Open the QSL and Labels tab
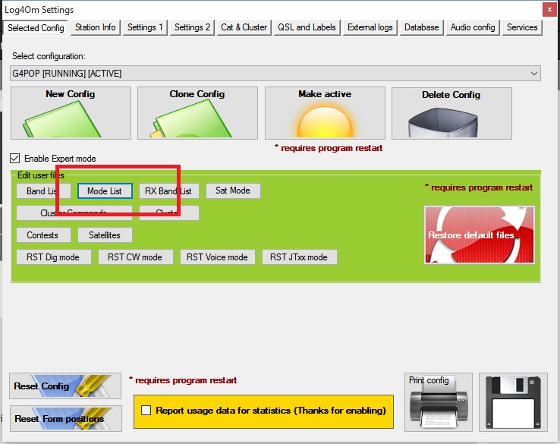 pyautogui.click(x=307, y=27)
